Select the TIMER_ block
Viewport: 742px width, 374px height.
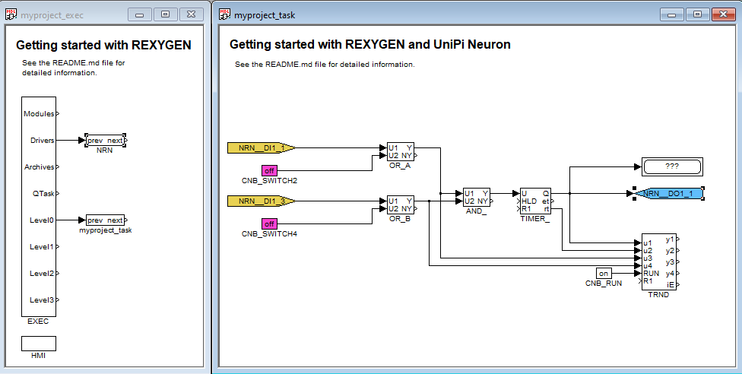535,201
